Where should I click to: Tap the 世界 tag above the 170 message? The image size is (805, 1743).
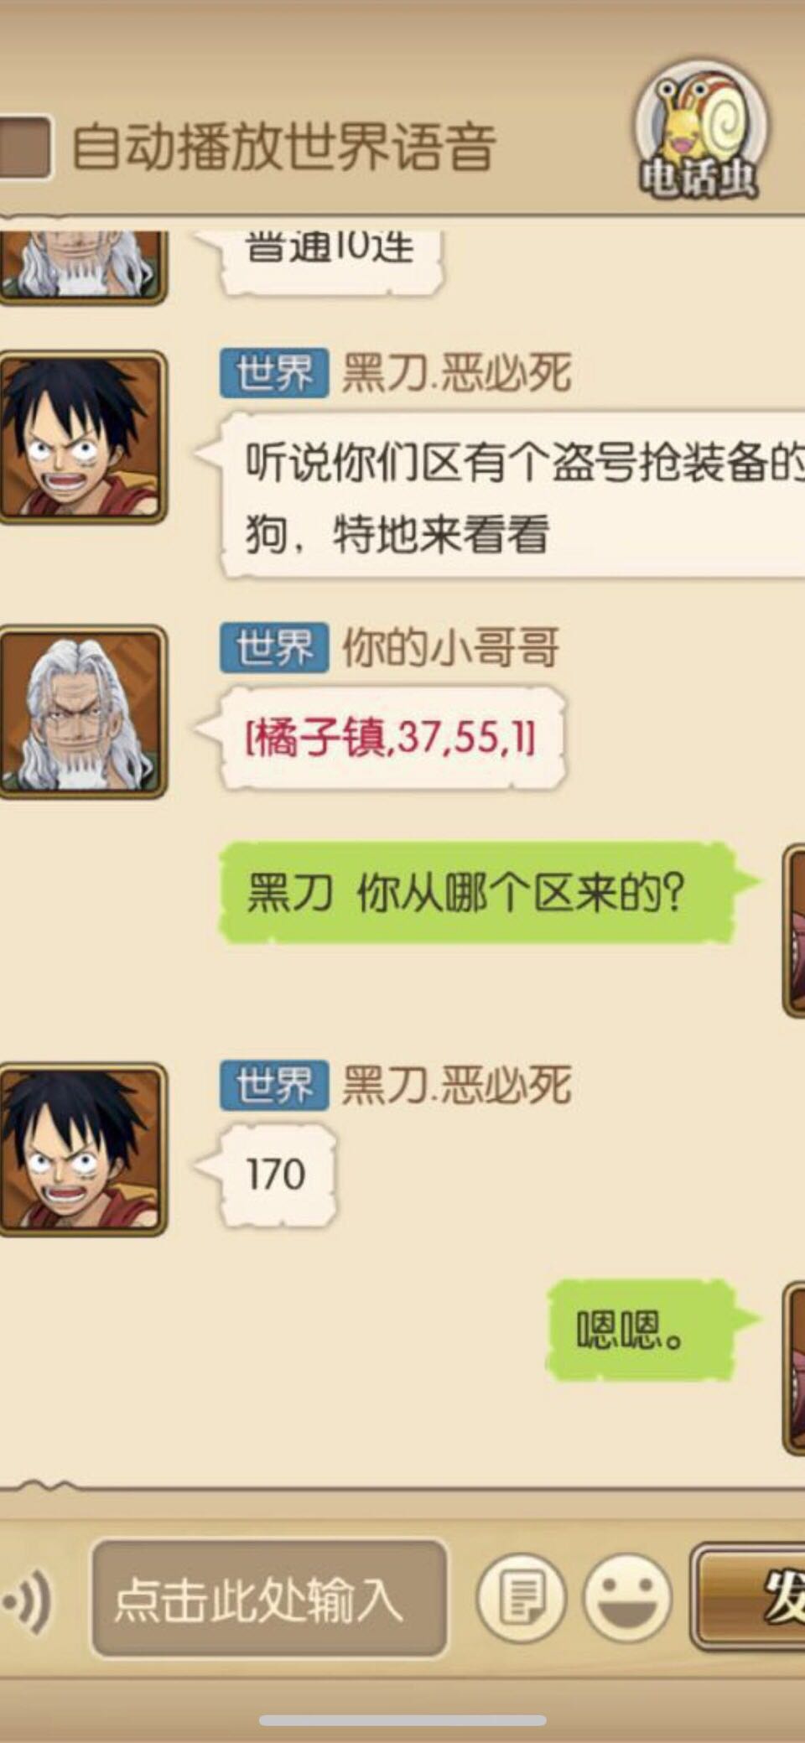(273, 1085)
